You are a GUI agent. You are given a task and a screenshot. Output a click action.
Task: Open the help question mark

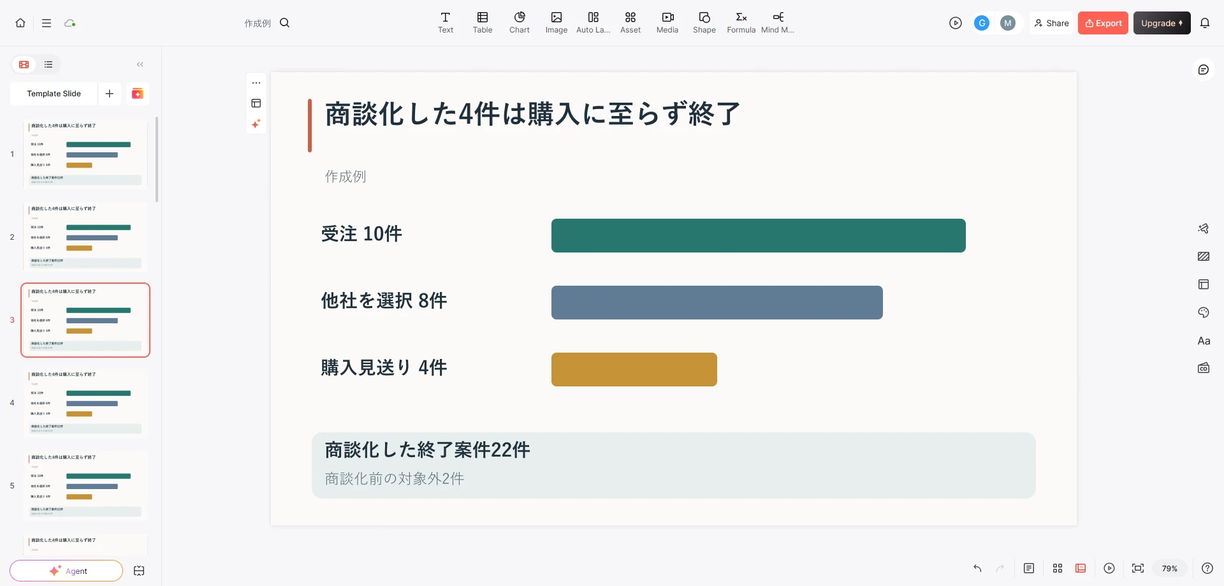pos(1207,568)
